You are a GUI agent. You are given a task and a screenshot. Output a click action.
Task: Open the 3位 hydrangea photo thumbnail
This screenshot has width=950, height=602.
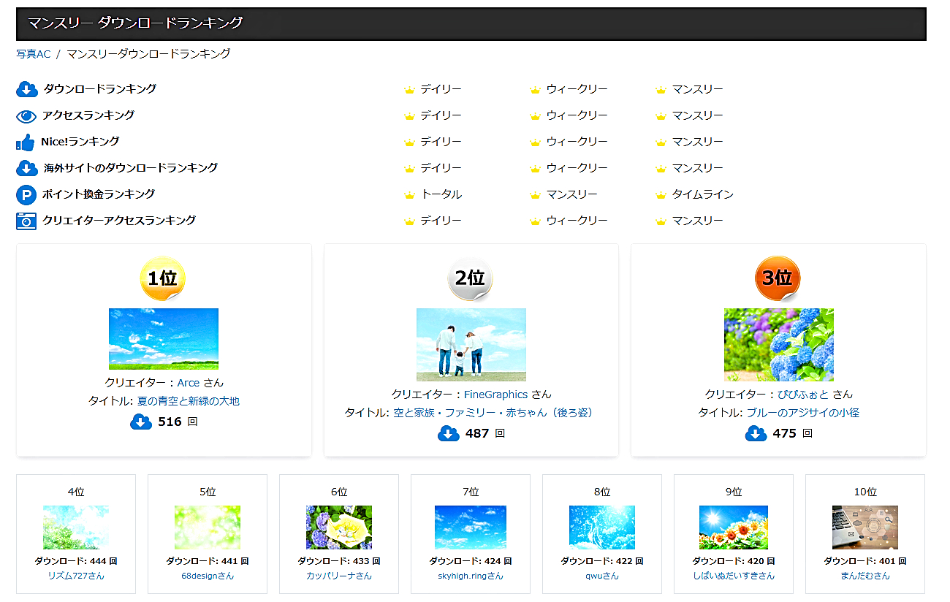pos(779,345)
